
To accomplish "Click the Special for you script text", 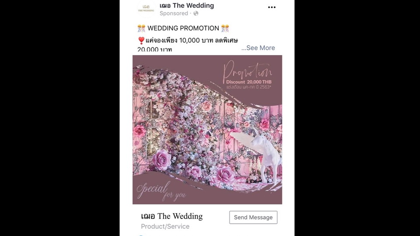I will tap(161, 191).
